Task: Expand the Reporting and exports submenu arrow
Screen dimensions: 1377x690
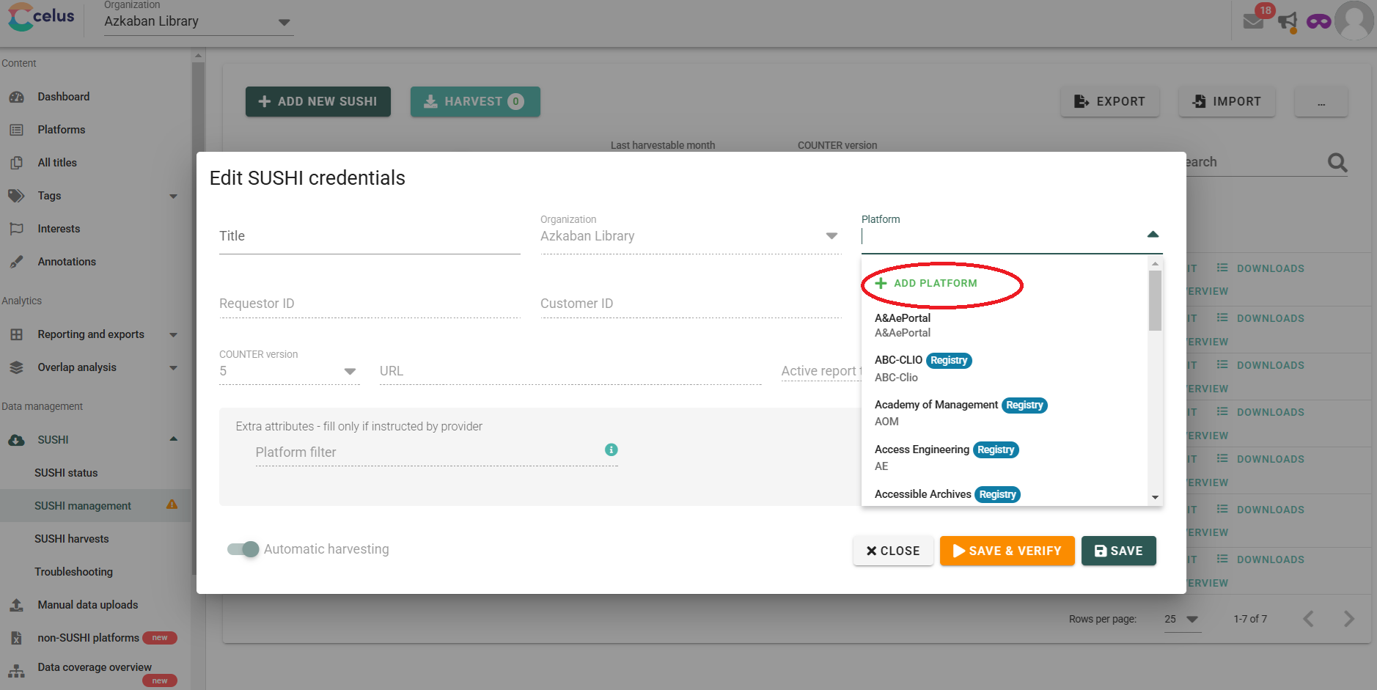Action: tap(174, 335)
